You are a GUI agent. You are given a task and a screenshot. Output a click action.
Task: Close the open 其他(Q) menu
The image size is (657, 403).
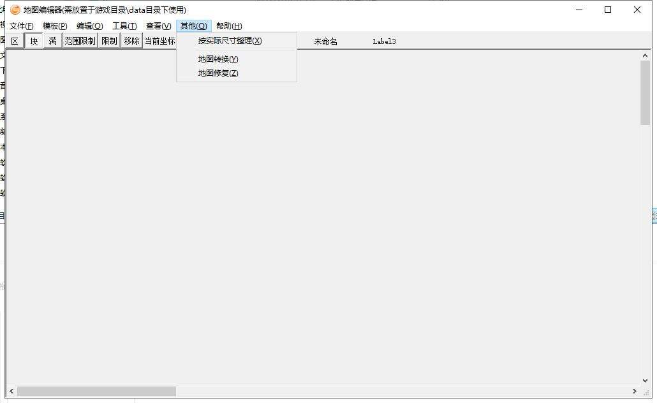[193, 26]
